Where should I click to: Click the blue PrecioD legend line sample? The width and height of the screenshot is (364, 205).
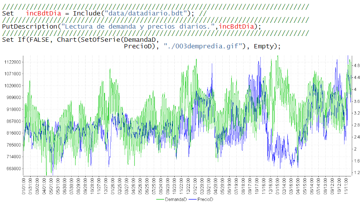tap(193, 200)
